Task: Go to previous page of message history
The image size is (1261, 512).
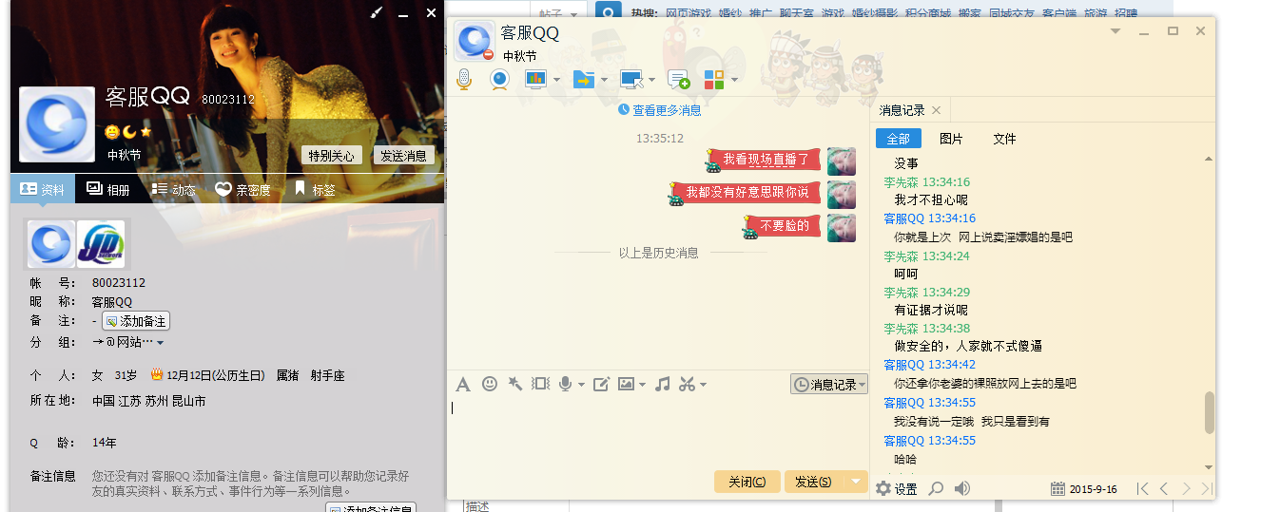Action: point(1165,488)
